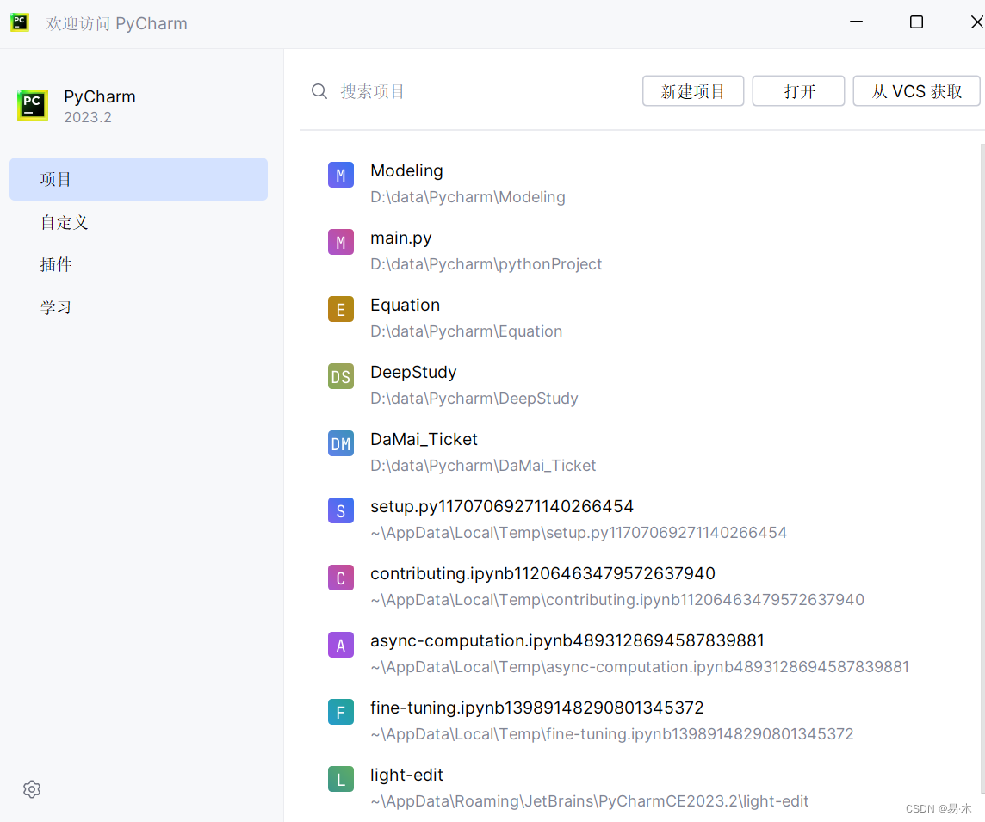Click the 新建项目 button
This screenshot has height=822, width=985.
pyautogui.click(x=693, y=92)
